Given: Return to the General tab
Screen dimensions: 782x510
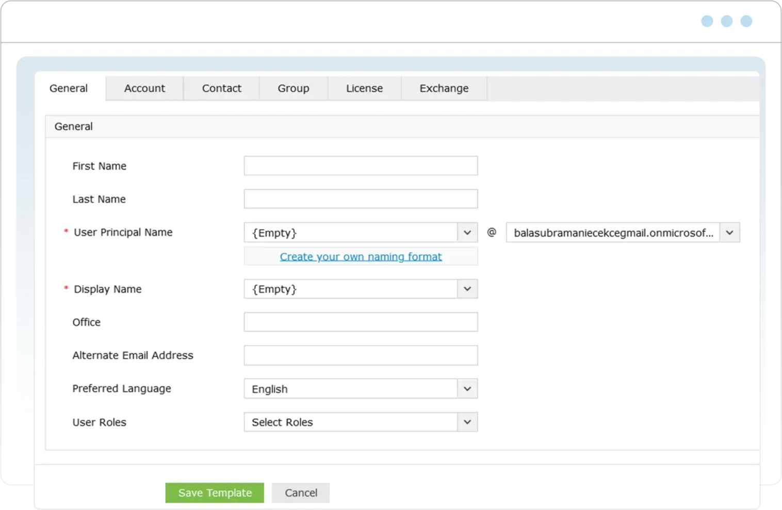Looking at the screenshot, I should point(68,88).
